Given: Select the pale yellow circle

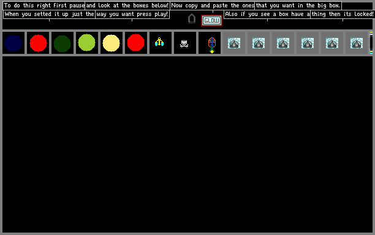Looking at the screenshot, I should point(112,43).
